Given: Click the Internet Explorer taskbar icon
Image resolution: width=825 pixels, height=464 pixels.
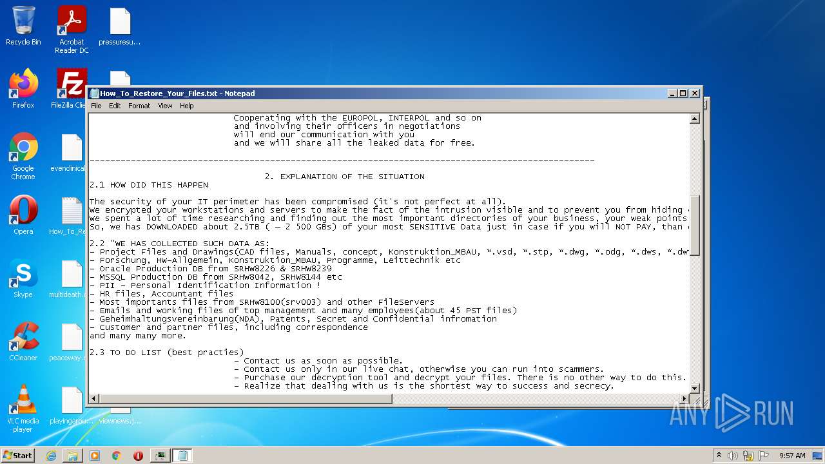Looking at the screenshot, I should coord(51,456).
